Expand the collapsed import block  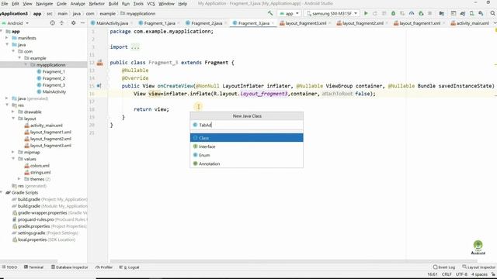[x=135, y=47]
